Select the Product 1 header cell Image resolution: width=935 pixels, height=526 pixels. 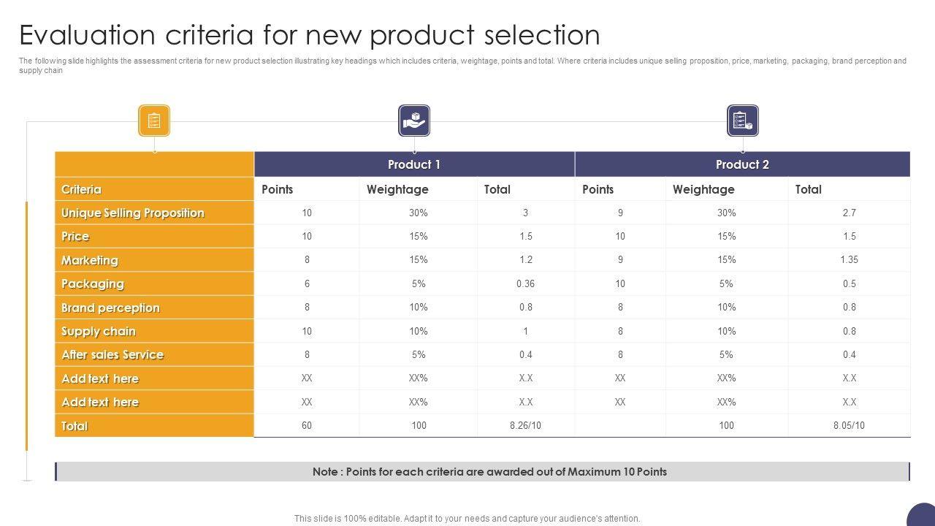click(x=414, y=164)
